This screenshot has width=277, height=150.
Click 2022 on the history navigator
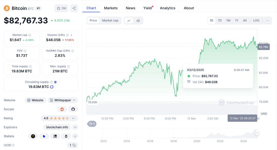220,141
